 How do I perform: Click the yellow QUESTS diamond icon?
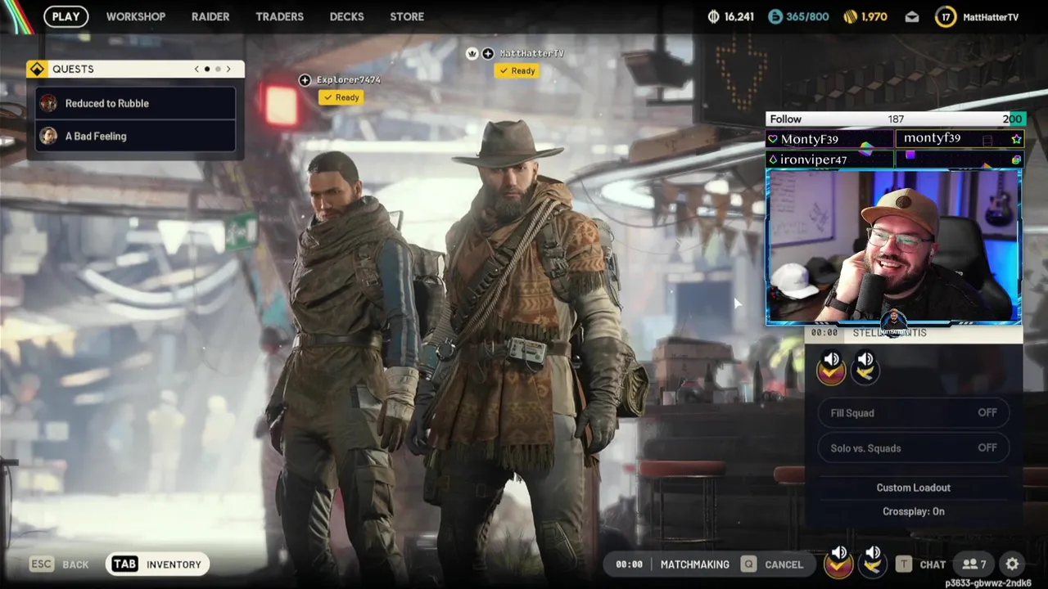point(37,70)
